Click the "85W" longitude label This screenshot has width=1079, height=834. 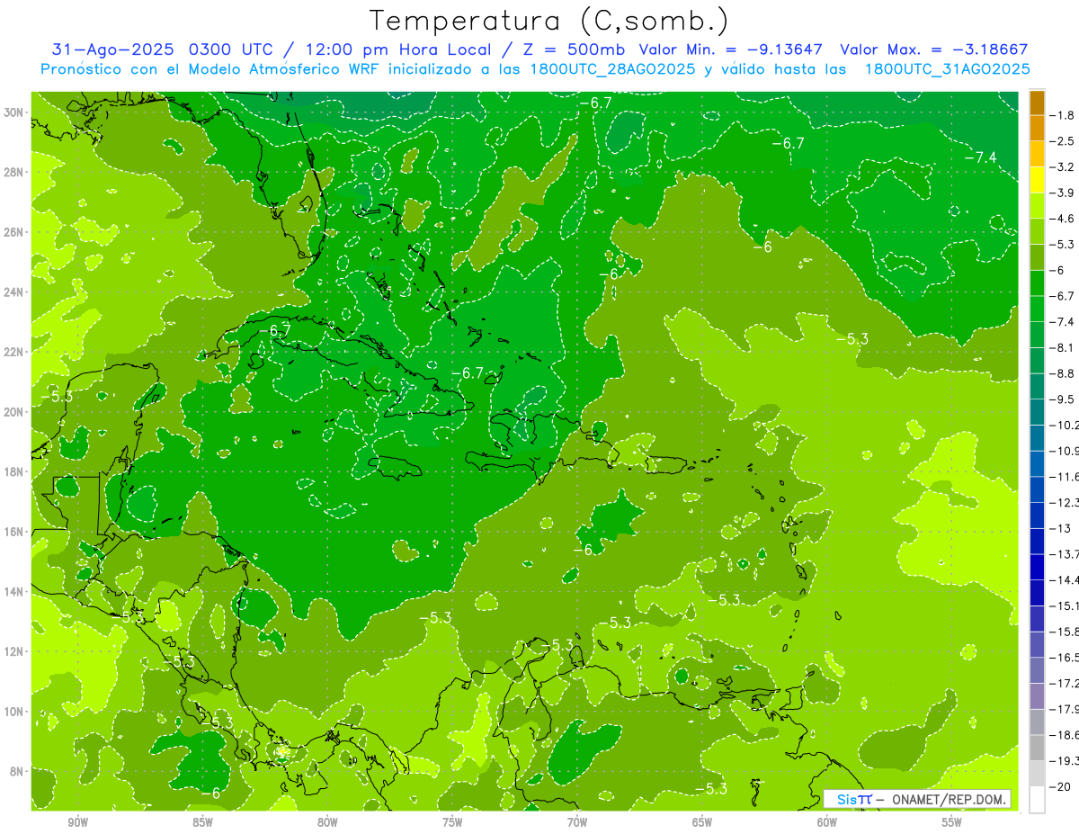[x=202, y=823]
